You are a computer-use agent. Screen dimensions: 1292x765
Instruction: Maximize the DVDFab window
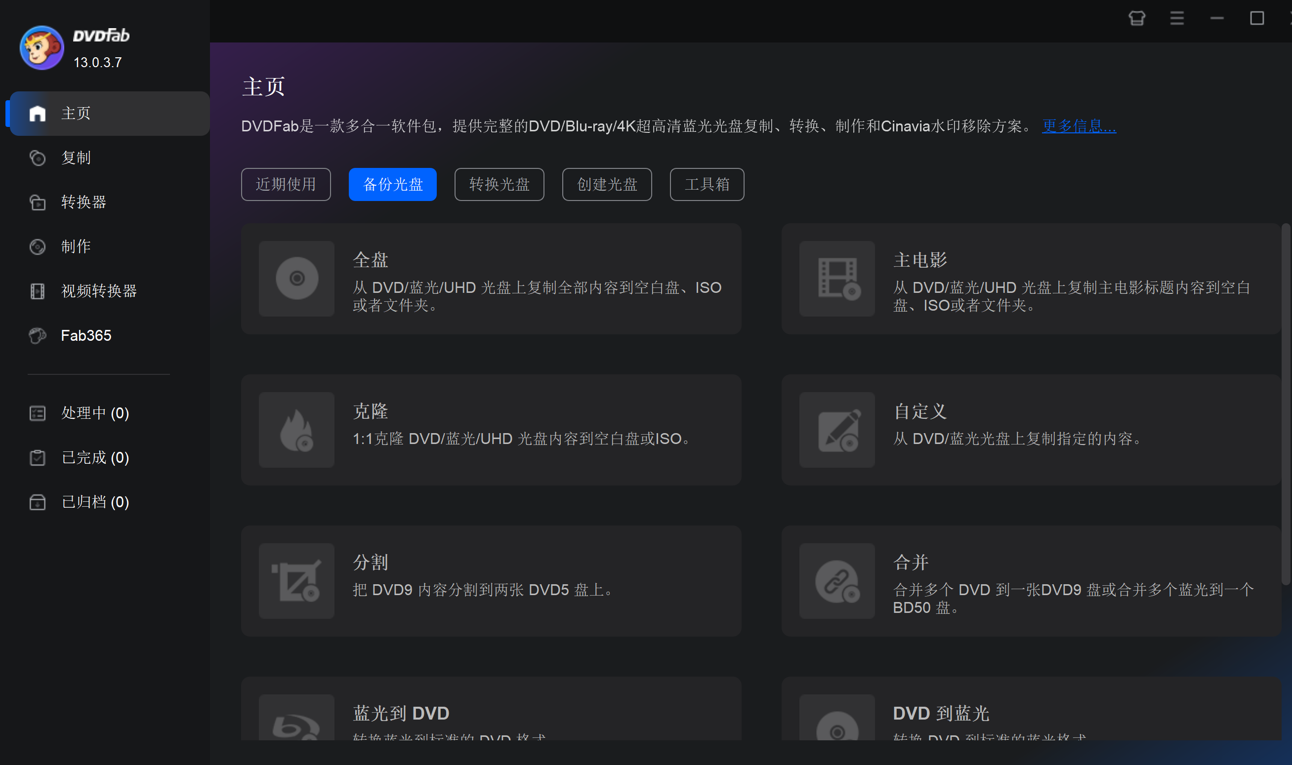[x=1257, y=19]
